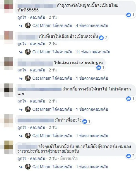Open the มีการแก้ไข edit history link
This screenshot has width=140, height=171.
pos(69,158)
